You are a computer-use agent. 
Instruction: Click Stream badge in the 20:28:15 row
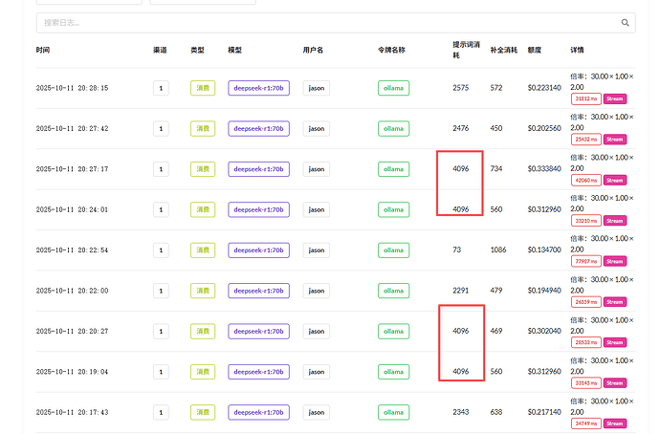(x=614, y=98)
